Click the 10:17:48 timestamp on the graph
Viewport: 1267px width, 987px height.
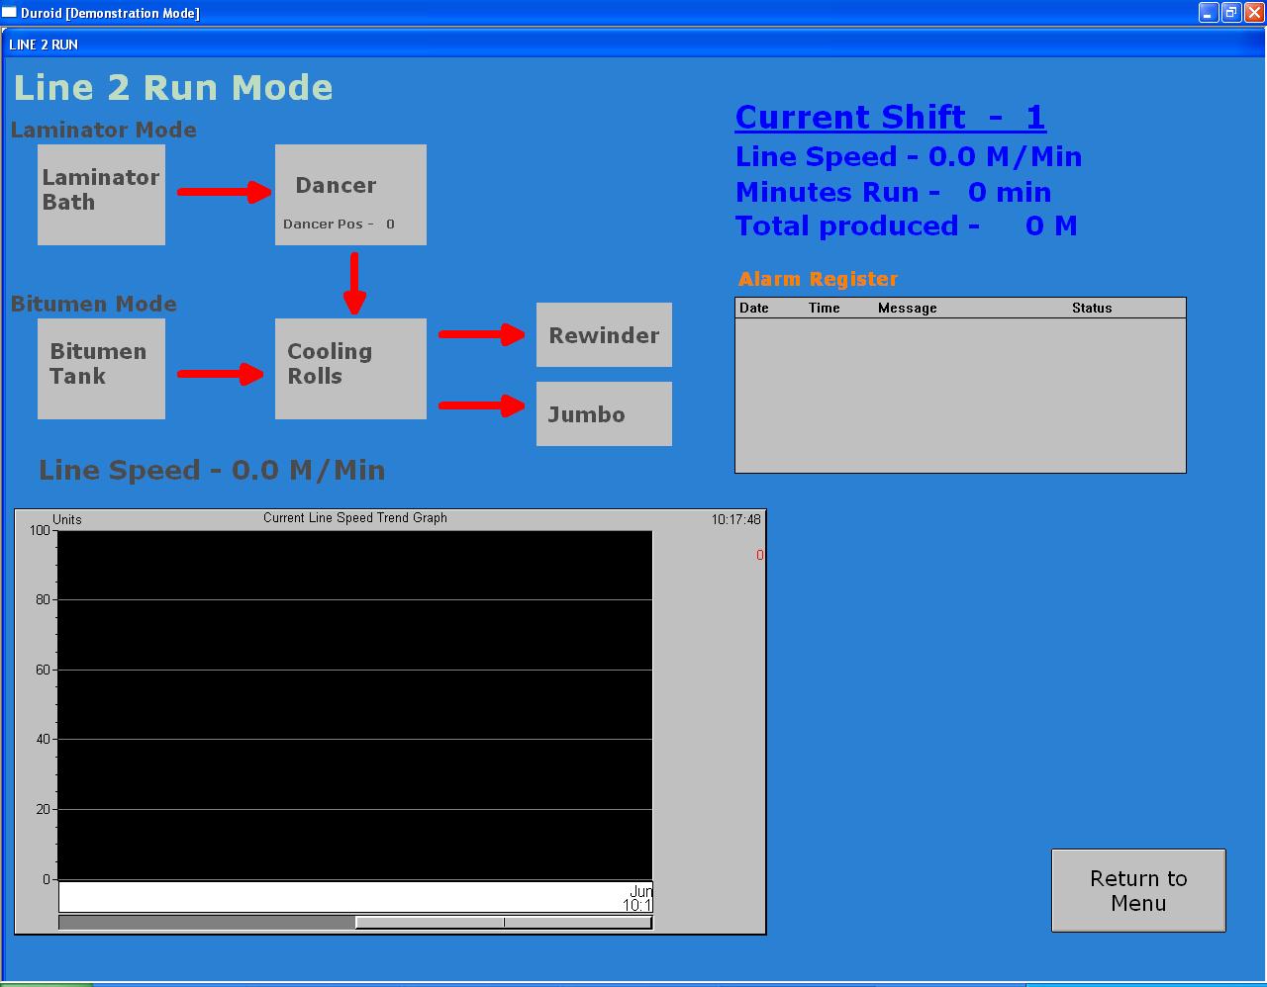tap(735, 519)
